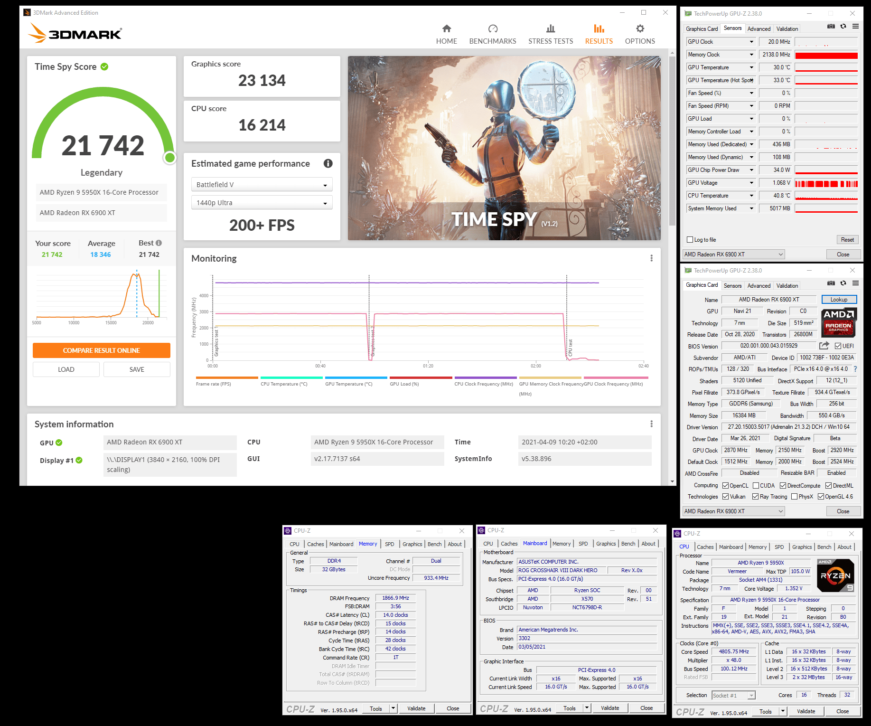Expand the Memory Clock sensor dropdown

tap(751, 55)
